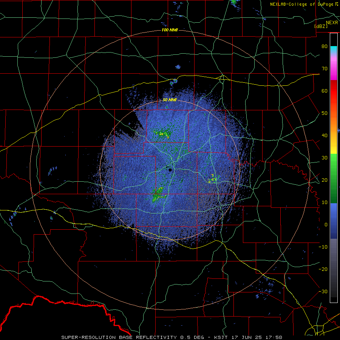Viewport: 340px width, 340px height.
Task: Click the 50 NMI range ring label
Action: (170, 100)
